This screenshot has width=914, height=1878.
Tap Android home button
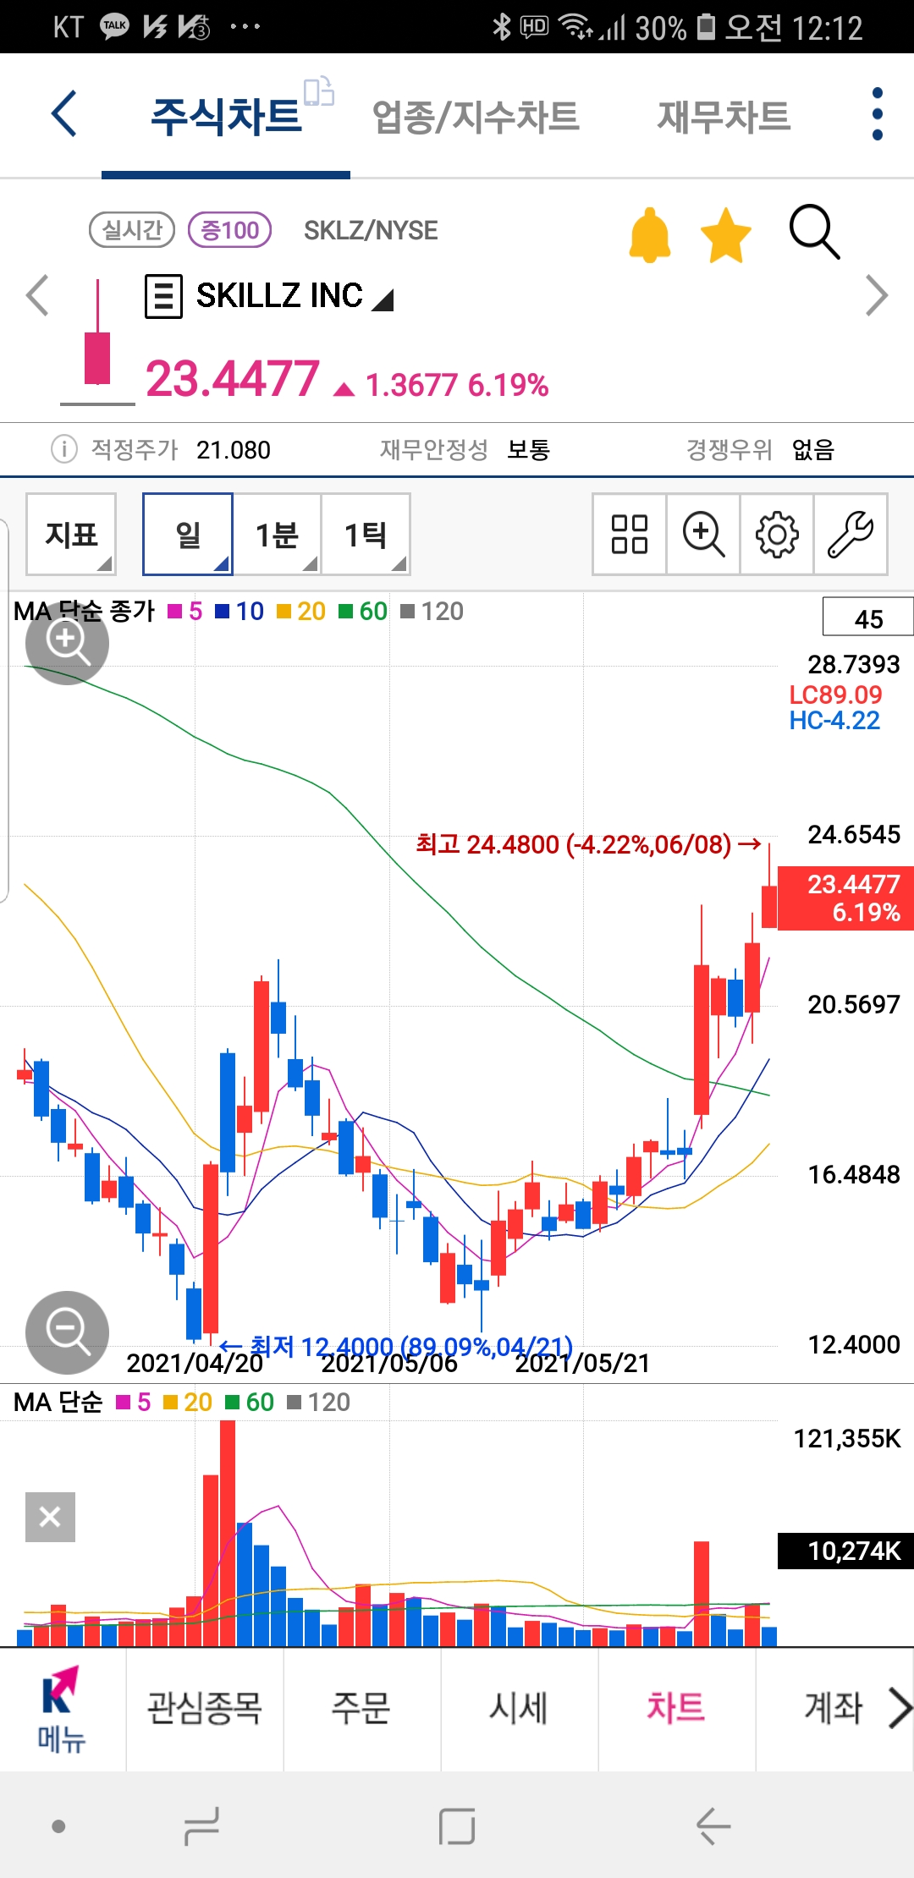457,1826
